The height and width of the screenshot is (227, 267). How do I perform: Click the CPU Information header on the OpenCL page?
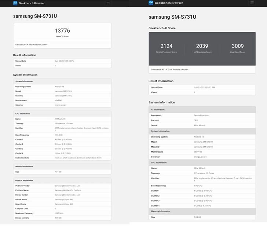[x=62, y=114]
